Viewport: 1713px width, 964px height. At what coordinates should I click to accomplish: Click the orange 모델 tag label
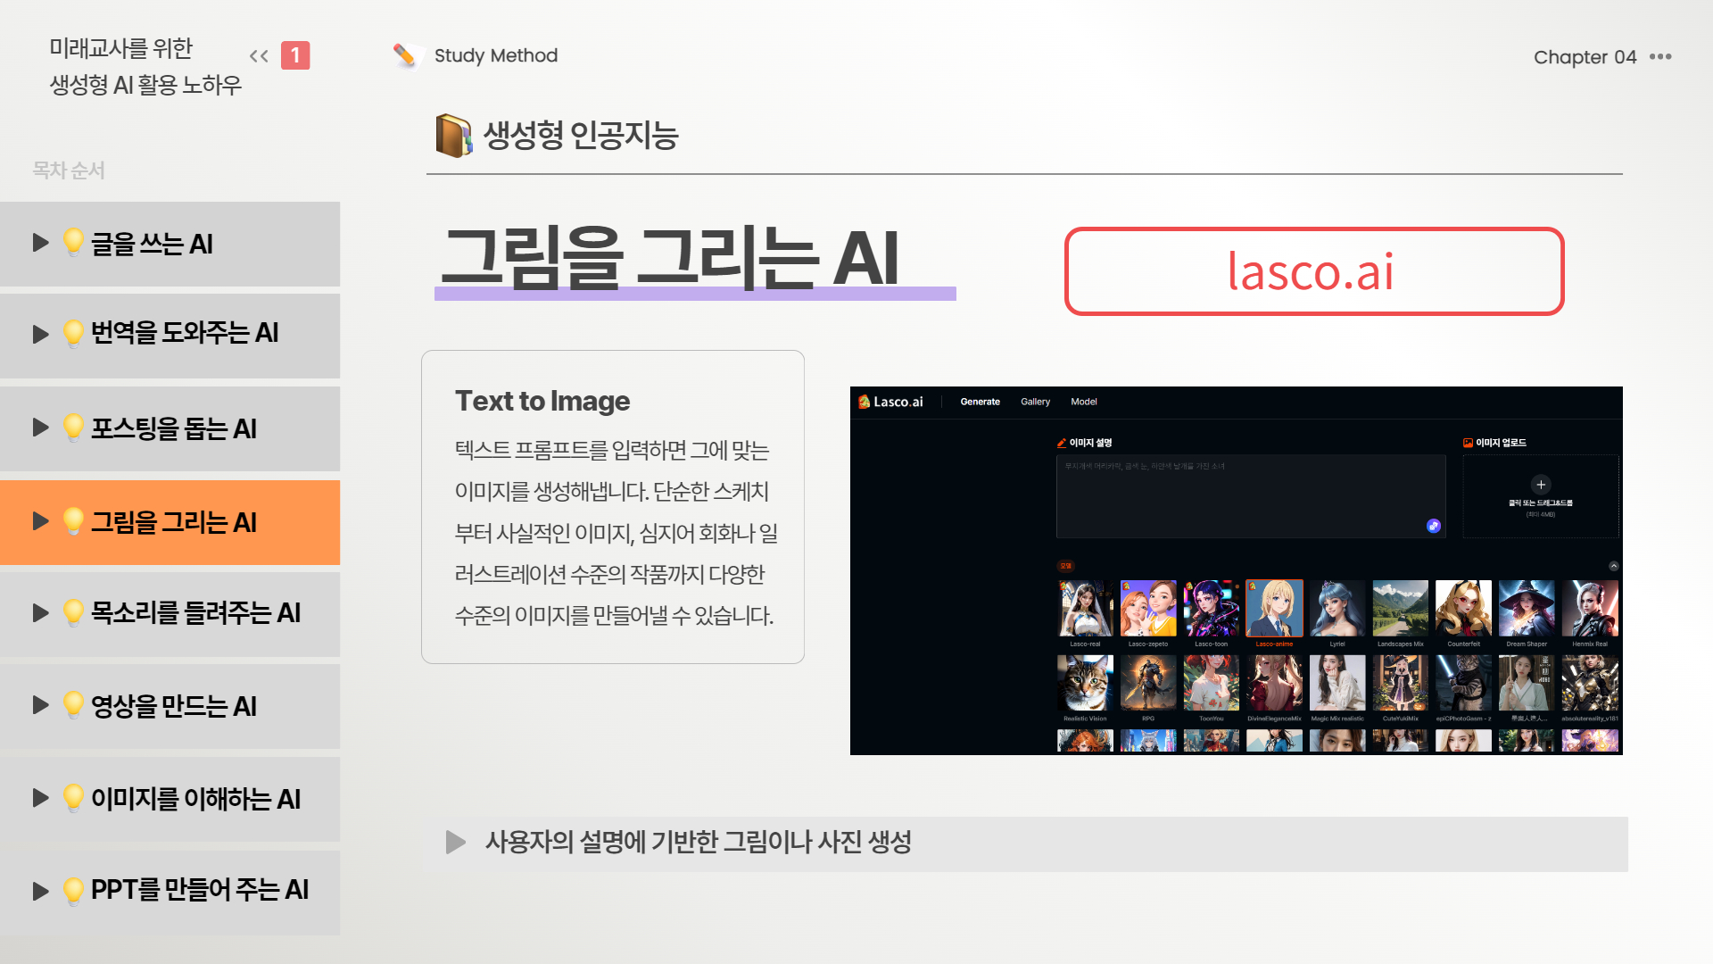[1065, 566]
